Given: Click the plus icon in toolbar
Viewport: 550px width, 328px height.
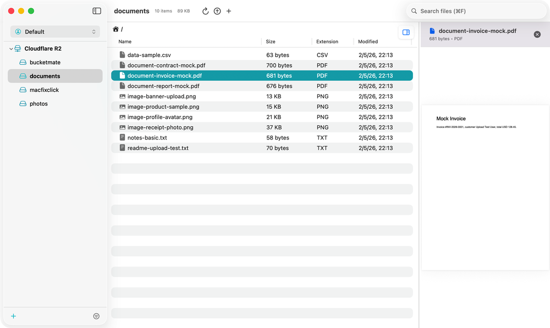Looking at the screenshot, I should coord(229,11).
